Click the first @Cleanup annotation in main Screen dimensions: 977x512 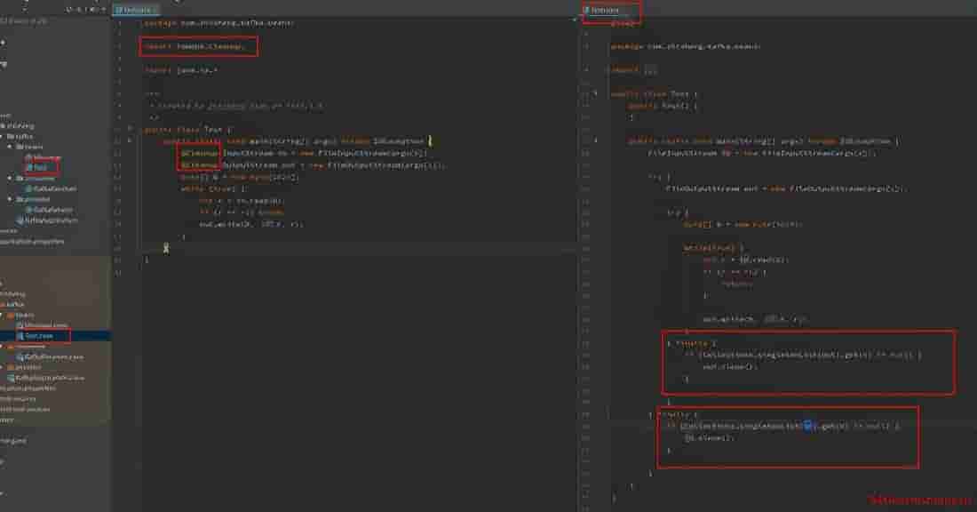coord(199,153)
